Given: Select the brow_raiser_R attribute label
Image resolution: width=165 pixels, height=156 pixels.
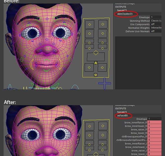Looking at the screenshot, I should (139, 130).
